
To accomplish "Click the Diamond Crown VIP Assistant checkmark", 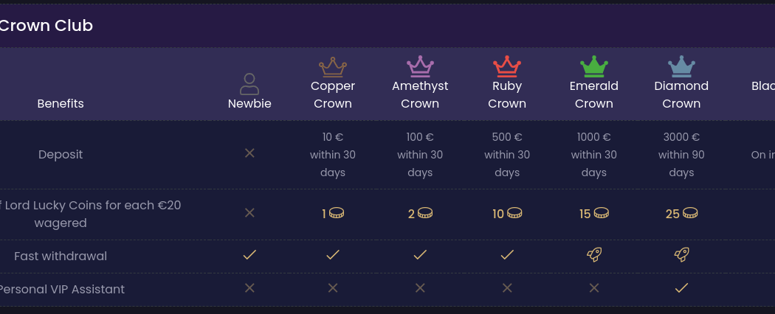I will 681,287.
